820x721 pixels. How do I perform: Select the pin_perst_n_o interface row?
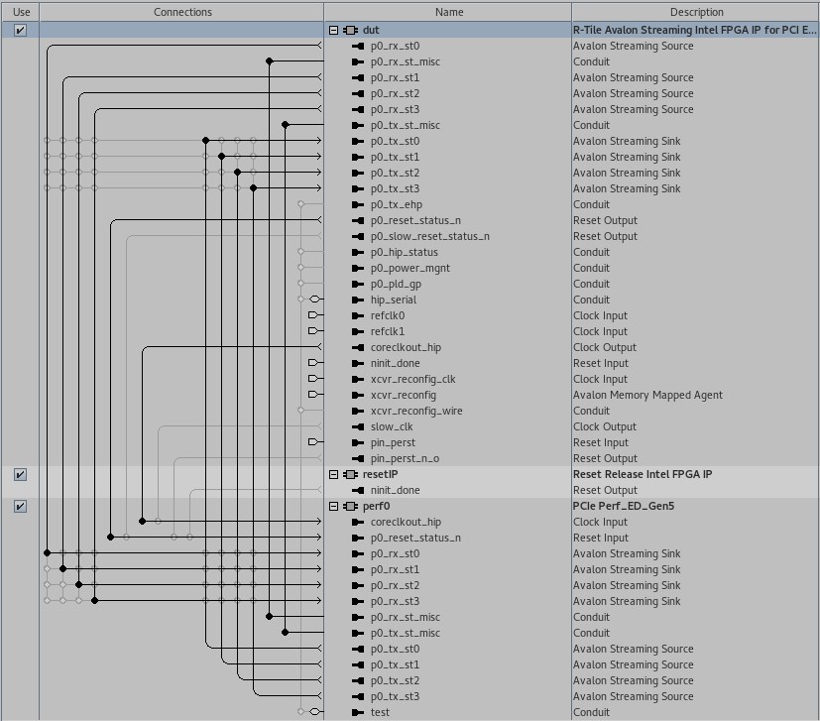point(405,459)
